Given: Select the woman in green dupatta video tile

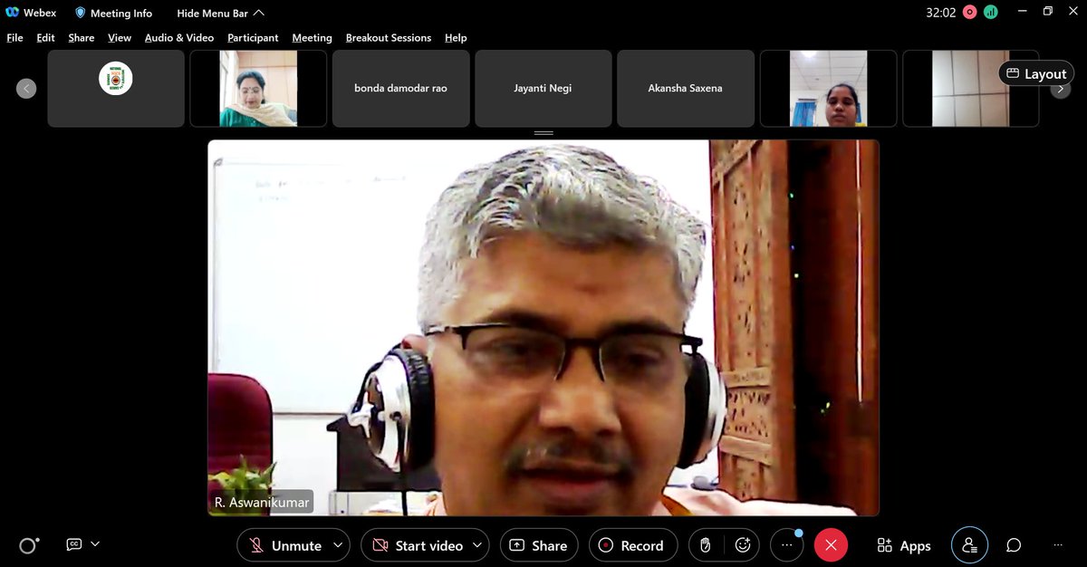Looking at the screenshot, I should pos(258,88).
